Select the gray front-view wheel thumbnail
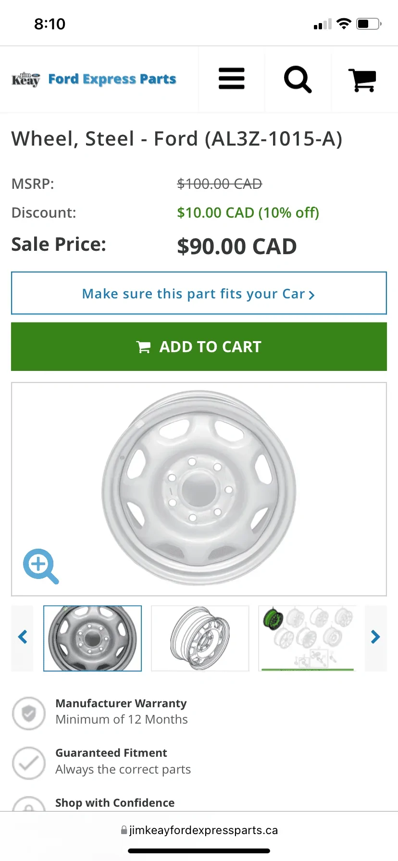Screen dimensions: 398x861 (x=92, y=638)
